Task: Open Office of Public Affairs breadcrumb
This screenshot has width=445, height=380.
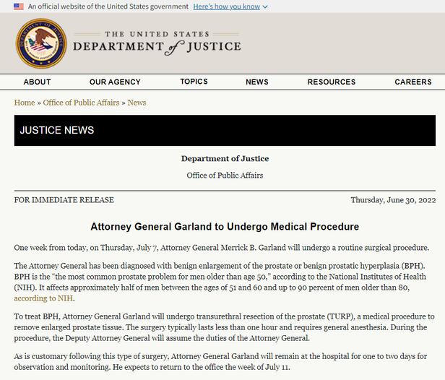Action: coord(81,103)
